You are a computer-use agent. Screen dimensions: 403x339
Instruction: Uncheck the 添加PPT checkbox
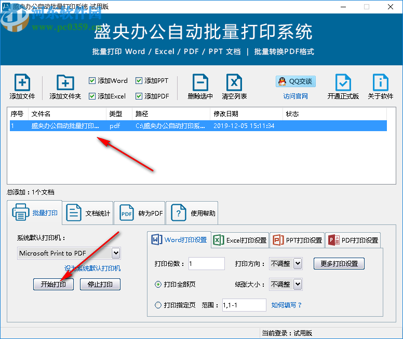(139, 80)
